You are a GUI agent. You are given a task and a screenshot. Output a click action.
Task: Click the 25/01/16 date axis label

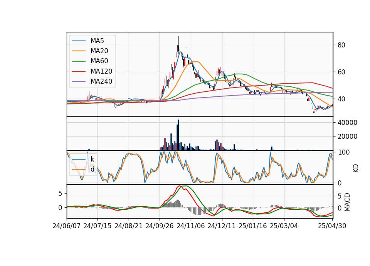(253, 226)
